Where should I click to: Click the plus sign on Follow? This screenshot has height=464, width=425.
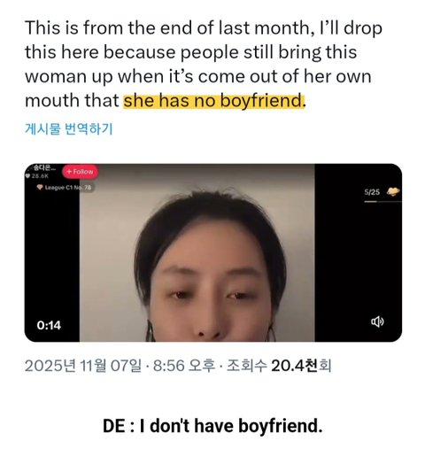pyautogui.click(x=69, y=172)
